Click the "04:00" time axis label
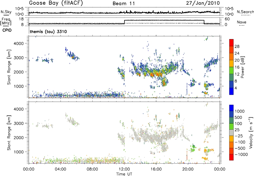254x176 pixels. 60,169
